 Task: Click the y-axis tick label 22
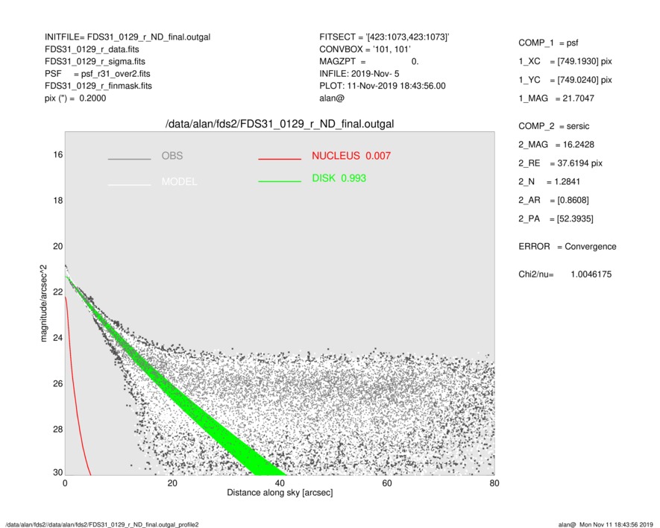pos(57,292)
